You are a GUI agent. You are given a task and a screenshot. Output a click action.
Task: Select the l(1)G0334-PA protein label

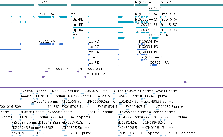point(147,42)
